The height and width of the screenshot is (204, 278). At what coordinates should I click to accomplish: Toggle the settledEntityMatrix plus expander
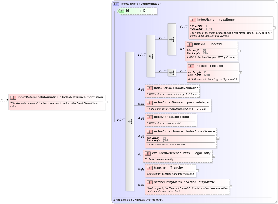[x=231, y=187]
